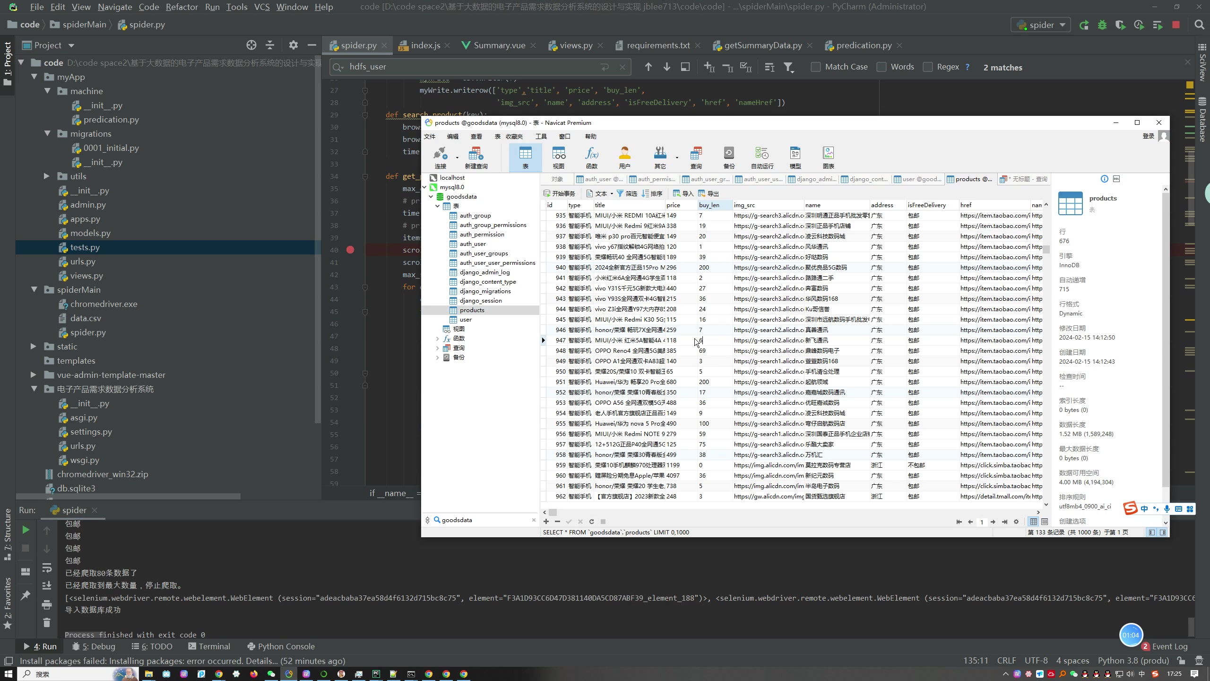Switch to form view in Navicat footer

click(x=1045, y=522)
